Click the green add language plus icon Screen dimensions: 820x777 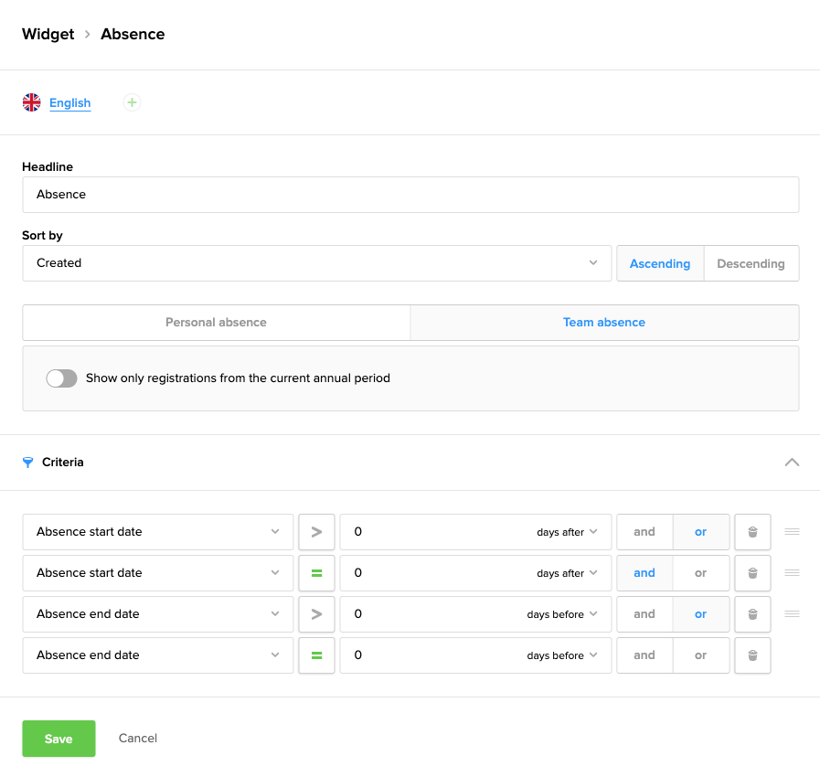click(132, 102)
